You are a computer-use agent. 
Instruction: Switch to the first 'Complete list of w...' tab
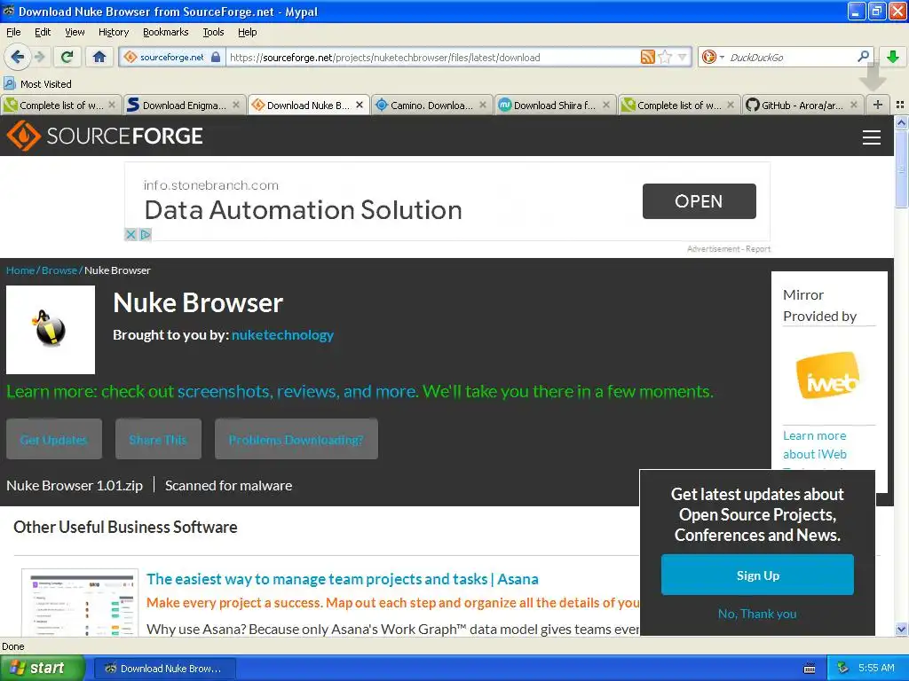[x=60, y=105]
